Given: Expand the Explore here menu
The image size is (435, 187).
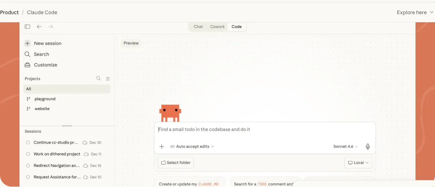Looking at the screenshot, I should (415, 13).
